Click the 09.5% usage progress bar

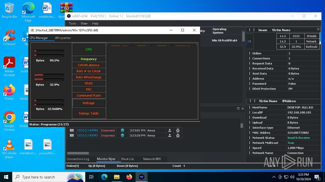coord(49,53)
